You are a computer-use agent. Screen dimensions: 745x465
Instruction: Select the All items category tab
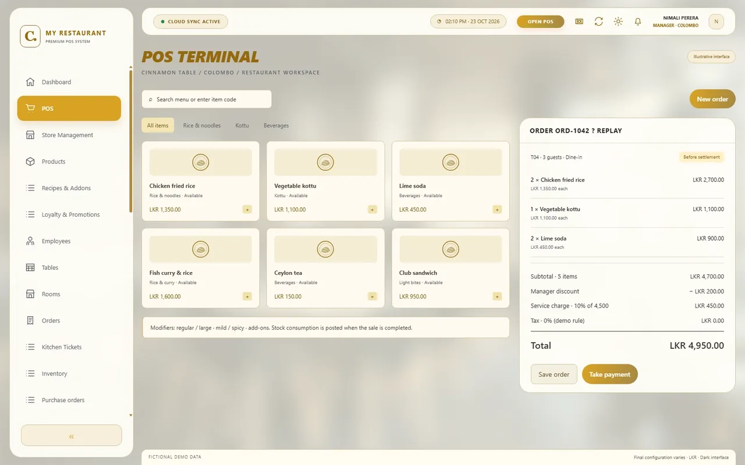click(158, 126)
